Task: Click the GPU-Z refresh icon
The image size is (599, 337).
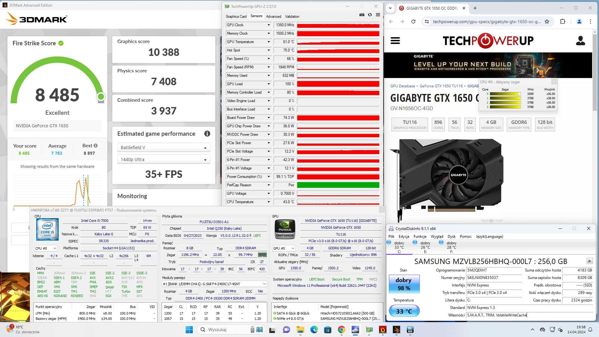Action: 370,15
